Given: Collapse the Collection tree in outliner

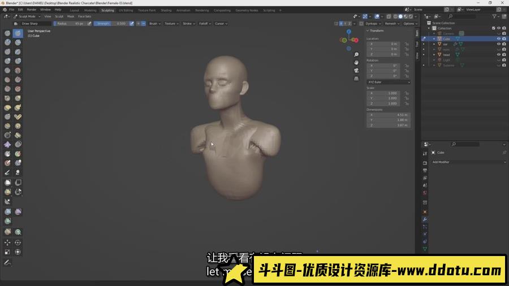Looking at the screenshot, I should (x=429, y=28).
